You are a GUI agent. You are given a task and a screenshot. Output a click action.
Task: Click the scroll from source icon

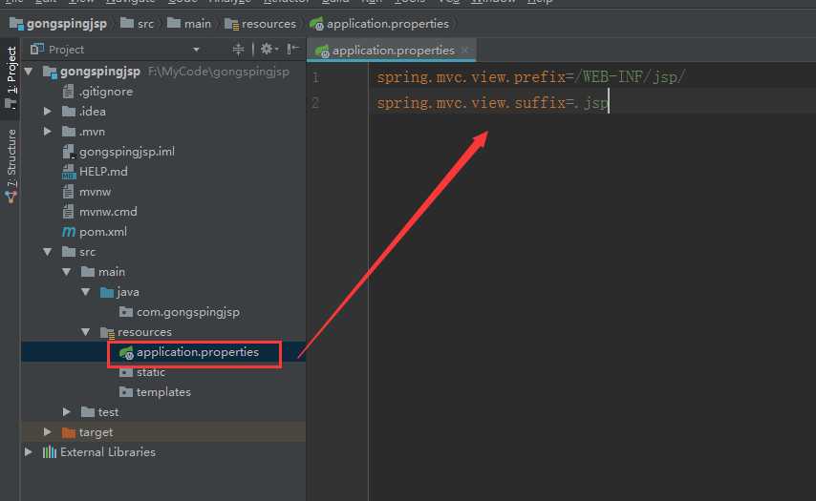click(238, 50)
